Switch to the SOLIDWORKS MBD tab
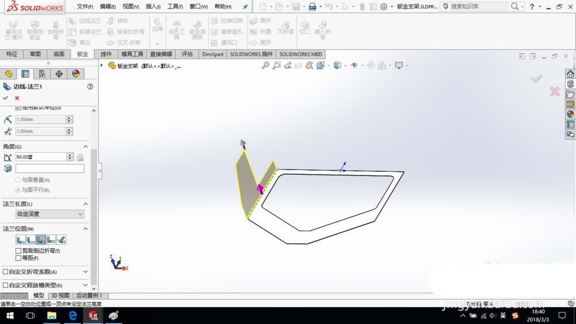This screenshot has height=324, width=576. [301, 54]
